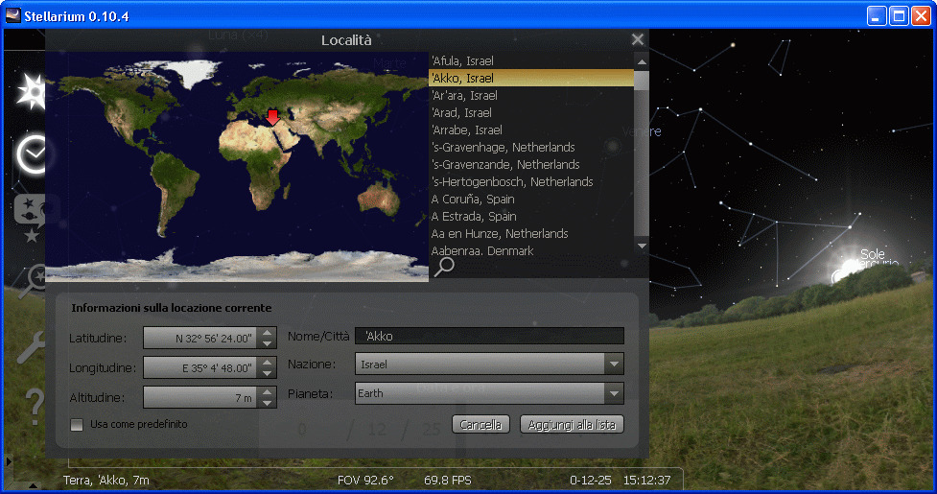The image size is (937, 494).
Task: Select 's-Gravenhage, Netherlands in the list
Action: pos(531,148)
